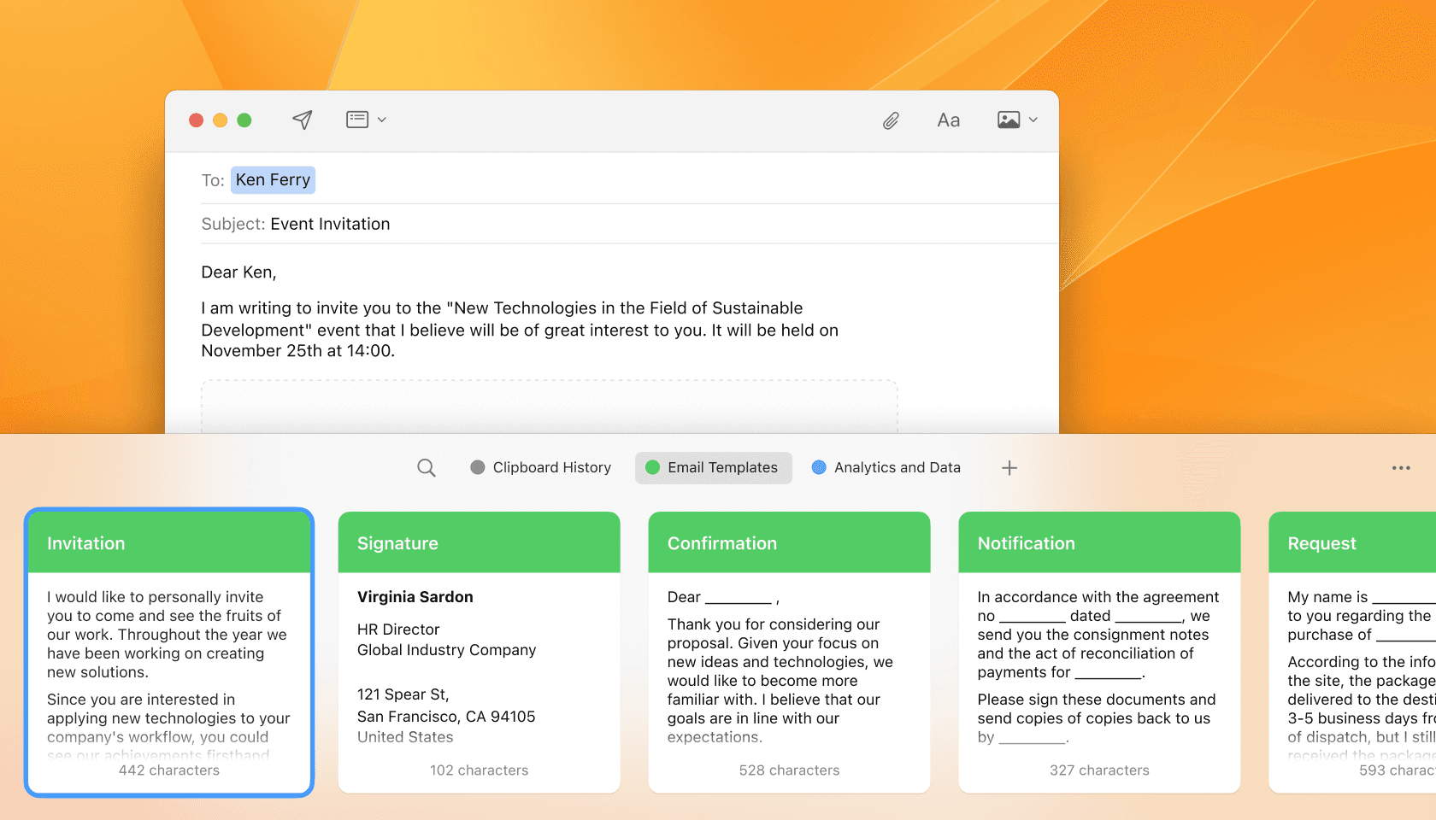Open the Analytics and Data tab
Image resolution: width=1436 pixels, height=820 pixels.
pyautogui.click(x=886, y=468)
